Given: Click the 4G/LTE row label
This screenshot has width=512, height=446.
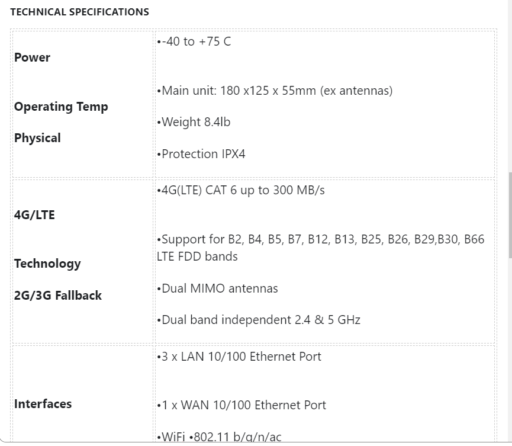Looking at the screenshot, I should pos(34,215).
